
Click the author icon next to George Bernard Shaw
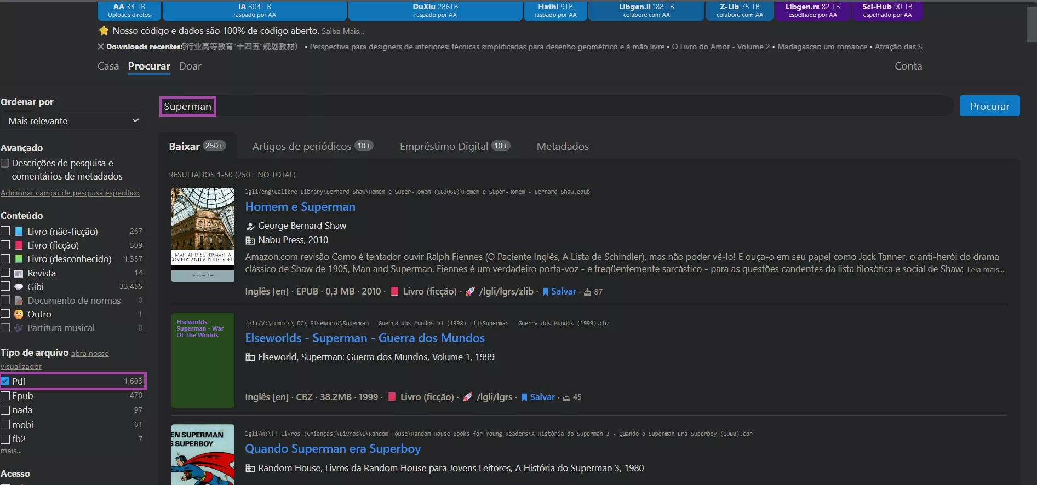point(250,226)
